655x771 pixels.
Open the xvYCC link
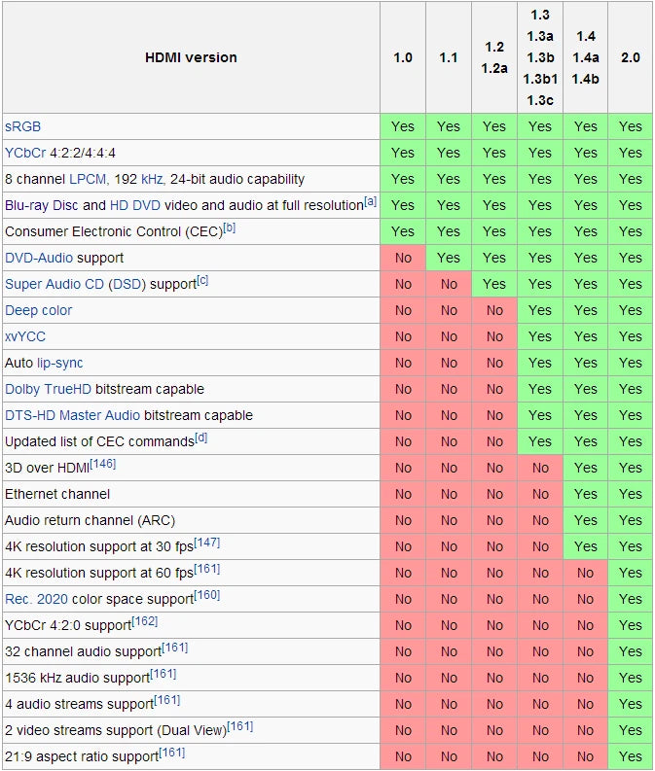pyautogui.click(x=25, y=336)
